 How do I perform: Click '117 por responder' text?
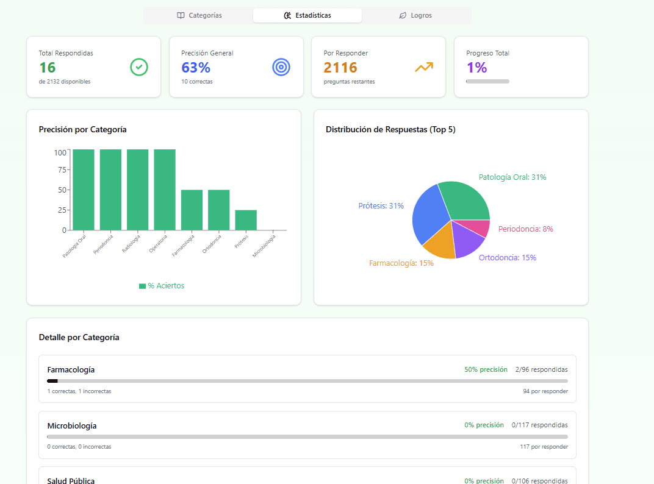pos(544,446)
